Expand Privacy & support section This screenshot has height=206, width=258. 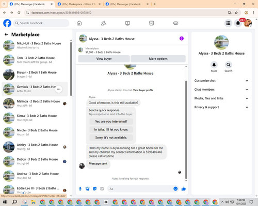(x=221, y=107)
